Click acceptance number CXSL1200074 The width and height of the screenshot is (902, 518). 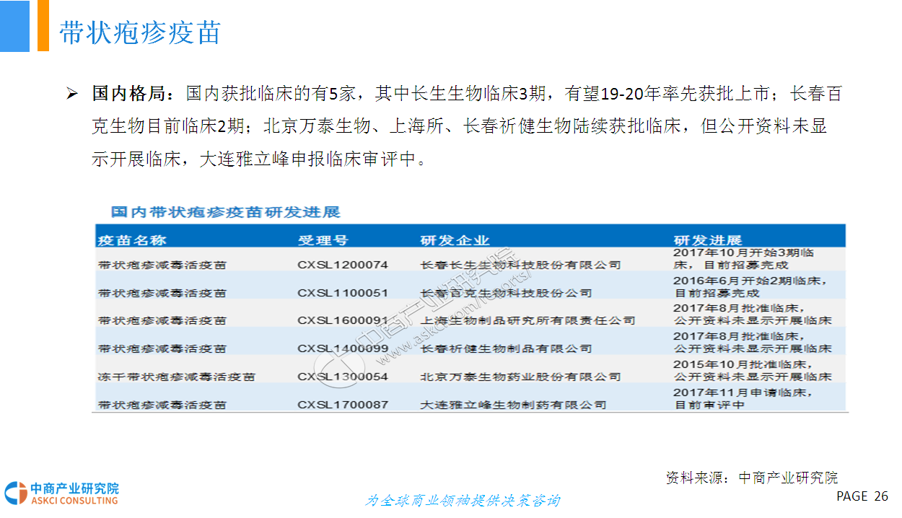(343, 265)
